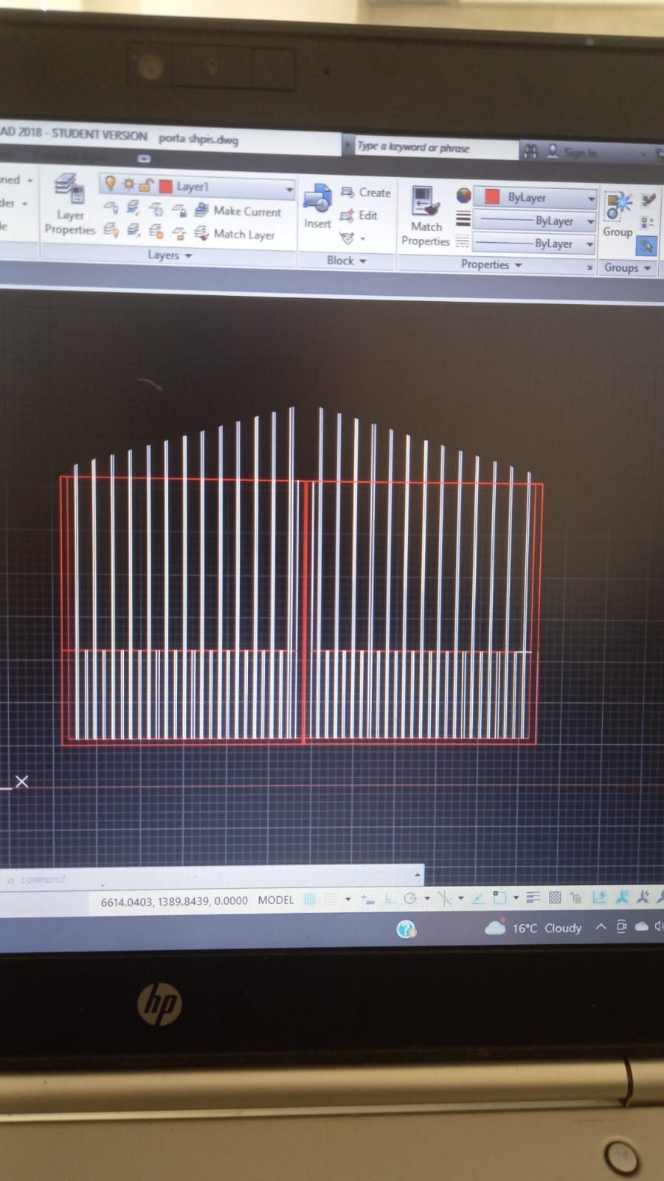Click Edit block button
Image resolution: width=664 pixels, height=1181 pixels.
click(359, 216)
